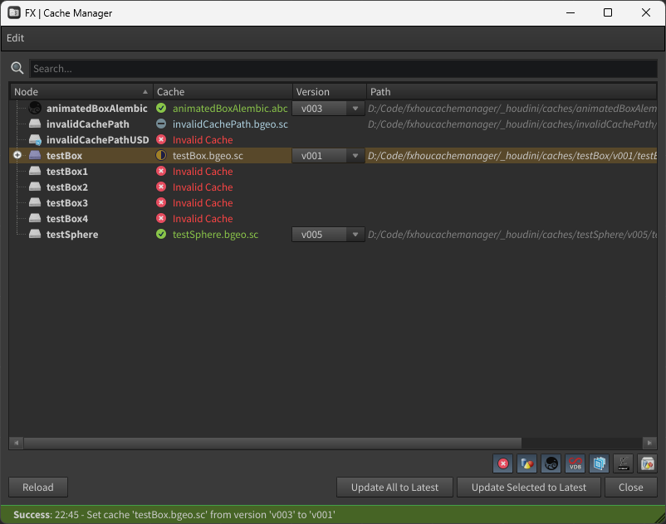Click the Reload button

click(38, 488)
